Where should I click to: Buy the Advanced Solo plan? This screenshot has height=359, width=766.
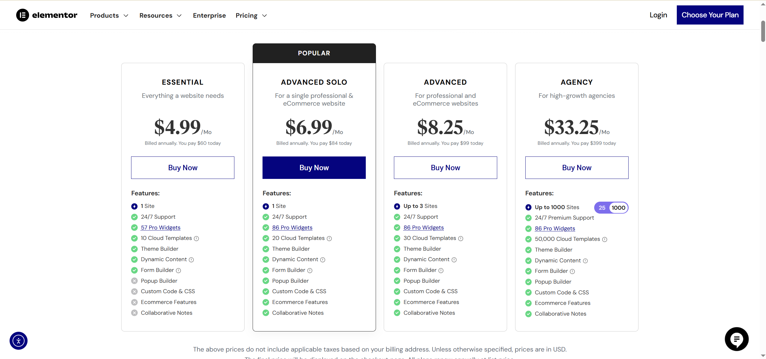314,168
